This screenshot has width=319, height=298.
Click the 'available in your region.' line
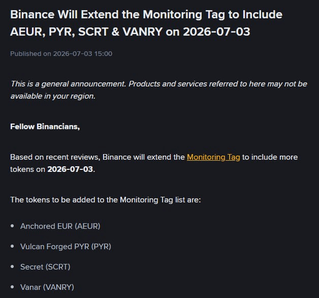pos(53,96)
